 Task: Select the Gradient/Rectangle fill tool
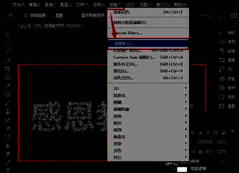click(8, 137)
